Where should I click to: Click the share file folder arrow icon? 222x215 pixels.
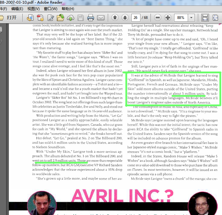click(x=60, y=18)
